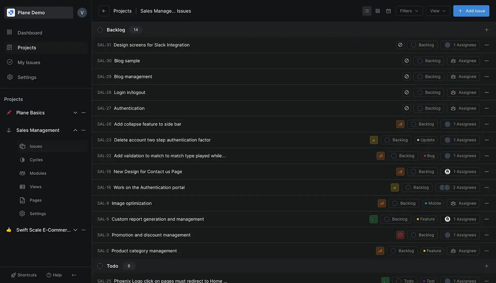Click plus icon in Backlog header
Screen dimensions: 496x283
tap(486, 30)
